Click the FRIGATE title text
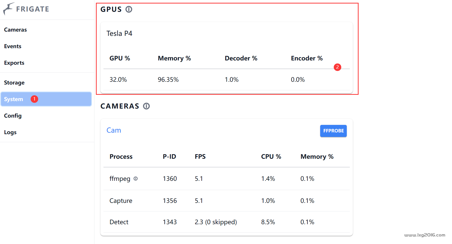Viewport: 452px width, 244px height. point(33,9)
